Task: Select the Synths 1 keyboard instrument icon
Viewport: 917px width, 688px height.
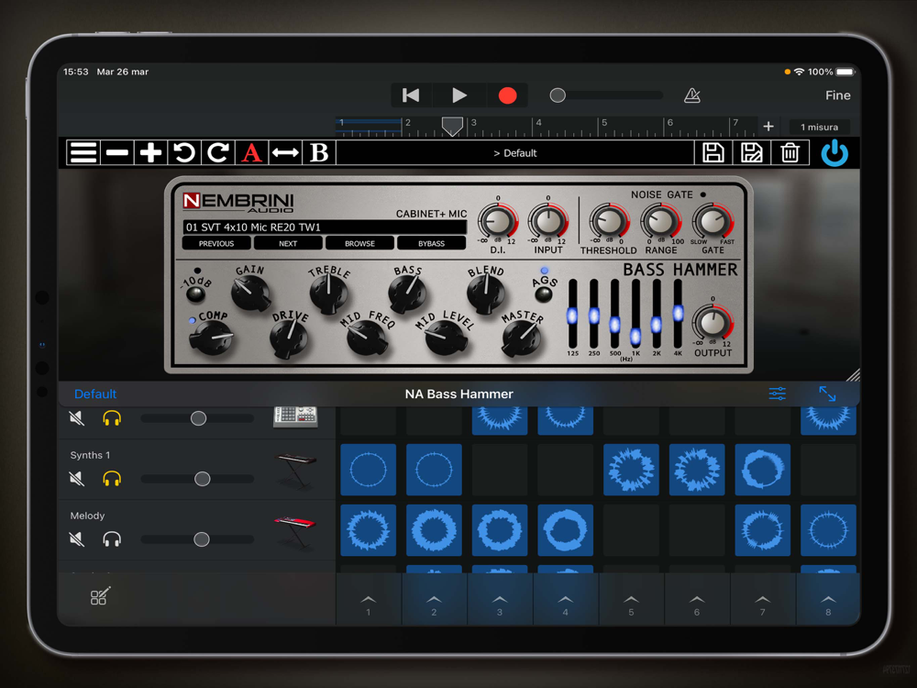Action: pos(295,470)
